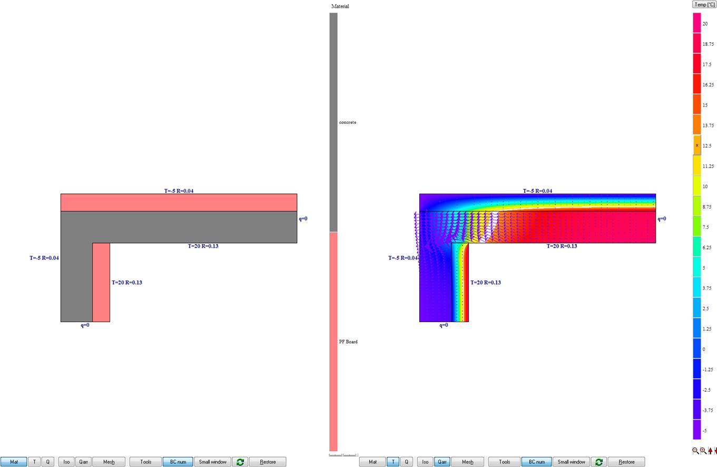Enable Iso isotherms in the right toolbar

coord(425,462)
